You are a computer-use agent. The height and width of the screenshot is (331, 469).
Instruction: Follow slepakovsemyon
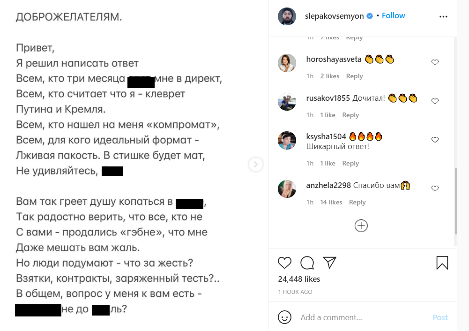tap(393, 15)
